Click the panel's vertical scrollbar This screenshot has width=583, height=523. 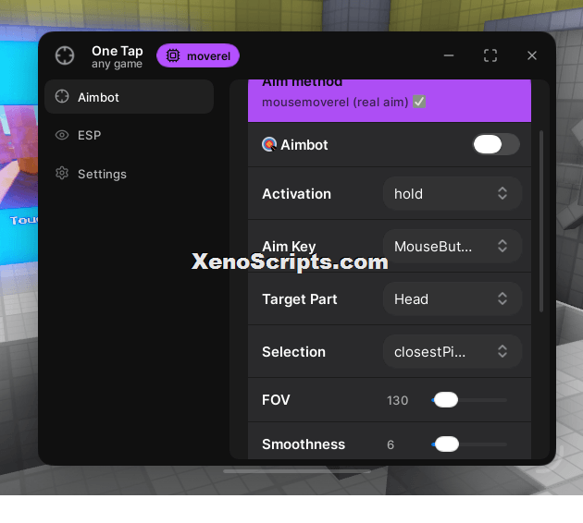[x=541, y=221]
